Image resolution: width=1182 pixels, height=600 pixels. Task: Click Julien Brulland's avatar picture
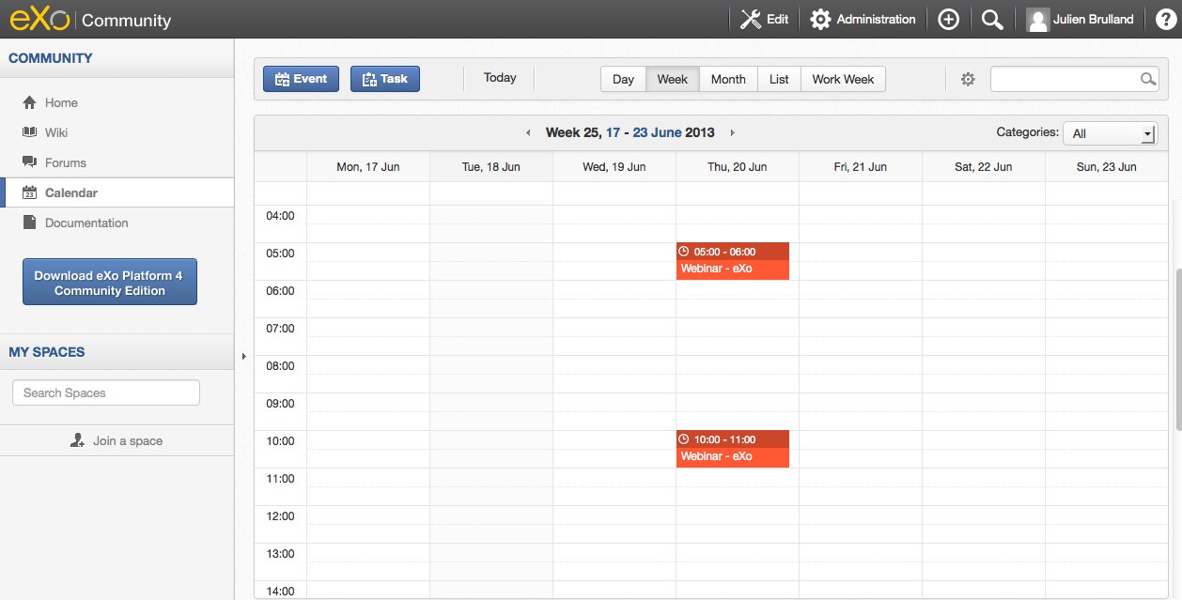[1037, 19]
